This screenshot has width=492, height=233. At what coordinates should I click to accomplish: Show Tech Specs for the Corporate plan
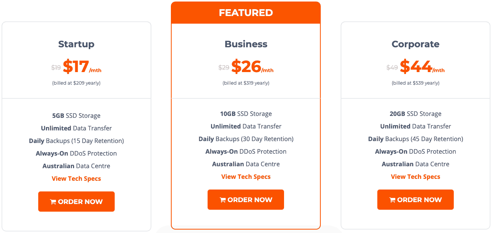(x=416, y=177)
